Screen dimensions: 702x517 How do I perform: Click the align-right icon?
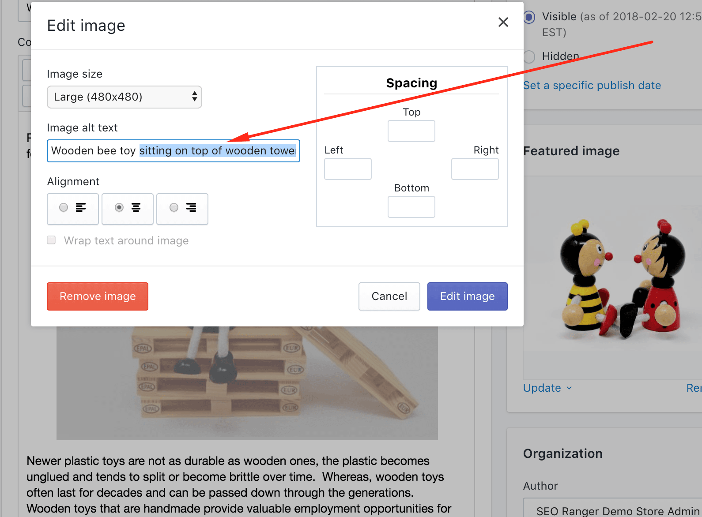(x=191, y=207)
